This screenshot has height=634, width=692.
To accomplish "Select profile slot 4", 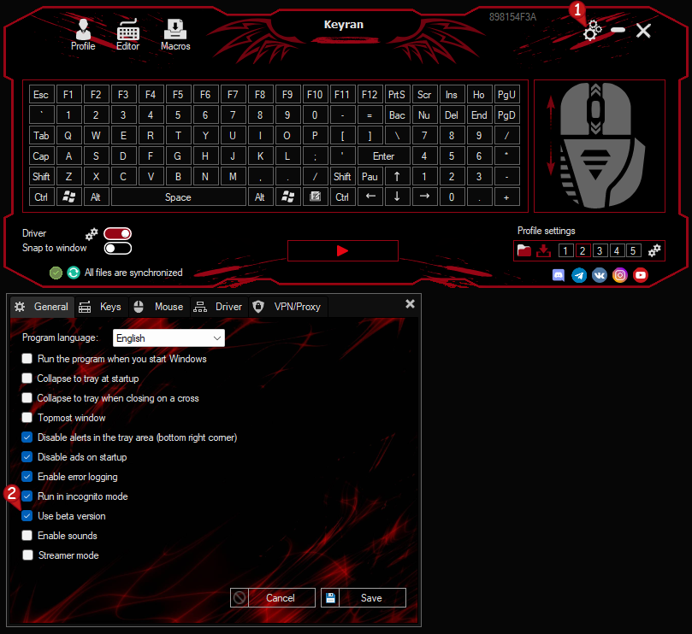I will point(617,251).
